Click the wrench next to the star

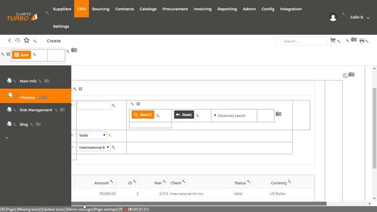[x=35, y=41]
